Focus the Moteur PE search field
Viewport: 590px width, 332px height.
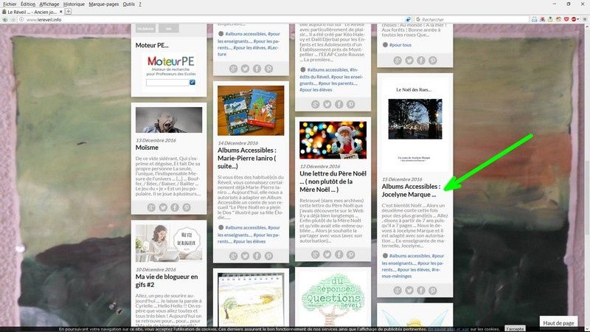pos(168,82)
